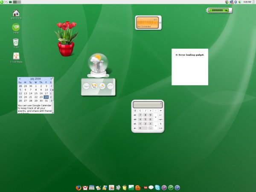This screenshot has width=256, height=192.
Task: Select the third forecast day in weather gadget
Action: (102, 86)
